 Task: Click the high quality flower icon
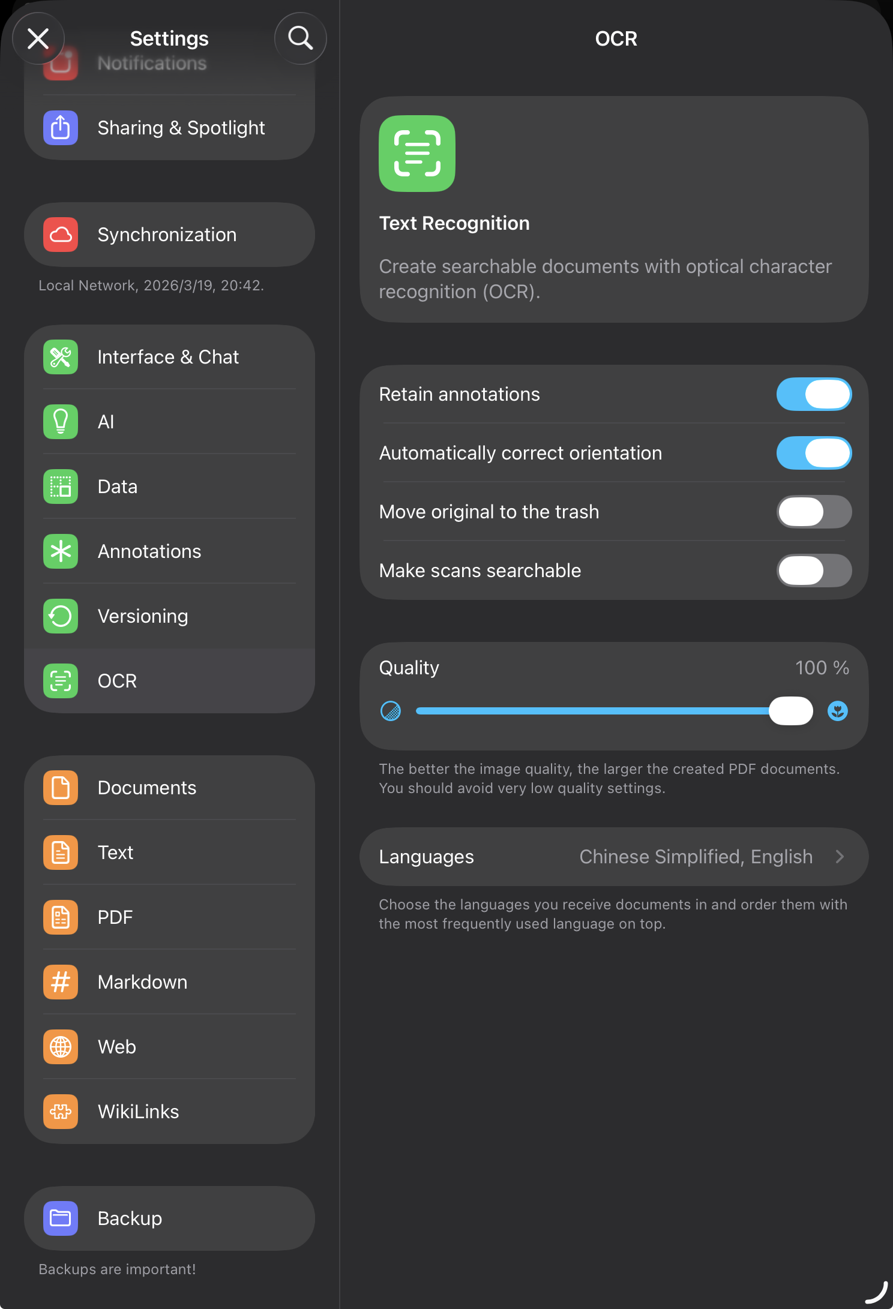pyautogui.click(x=837, y=711)
